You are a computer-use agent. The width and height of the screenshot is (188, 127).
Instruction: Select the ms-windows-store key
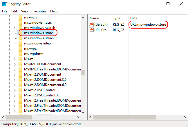39,33
